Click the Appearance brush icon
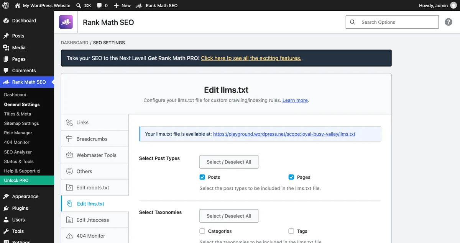This screenshot has height=243, width=460. [x=6, y=196]
